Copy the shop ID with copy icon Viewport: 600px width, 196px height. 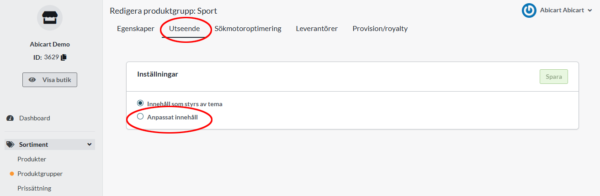[x=64, y=57]
